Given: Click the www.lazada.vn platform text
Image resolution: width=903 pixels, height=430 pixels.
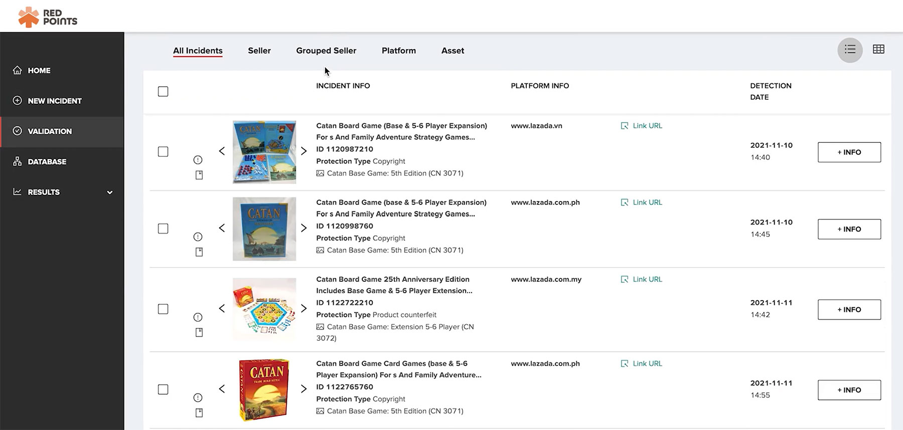Looking at the screenshot, I should [x=536, y=126].
